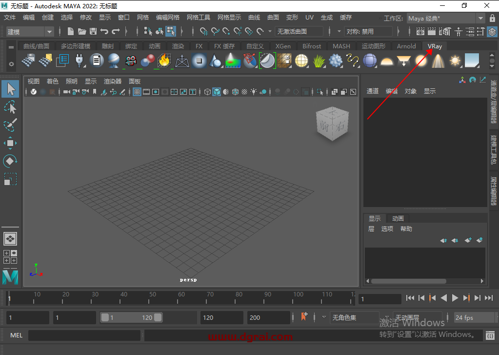Click the snap to grid magnet icon
This screenshot has height=355, width=499.
click(203, 31)
